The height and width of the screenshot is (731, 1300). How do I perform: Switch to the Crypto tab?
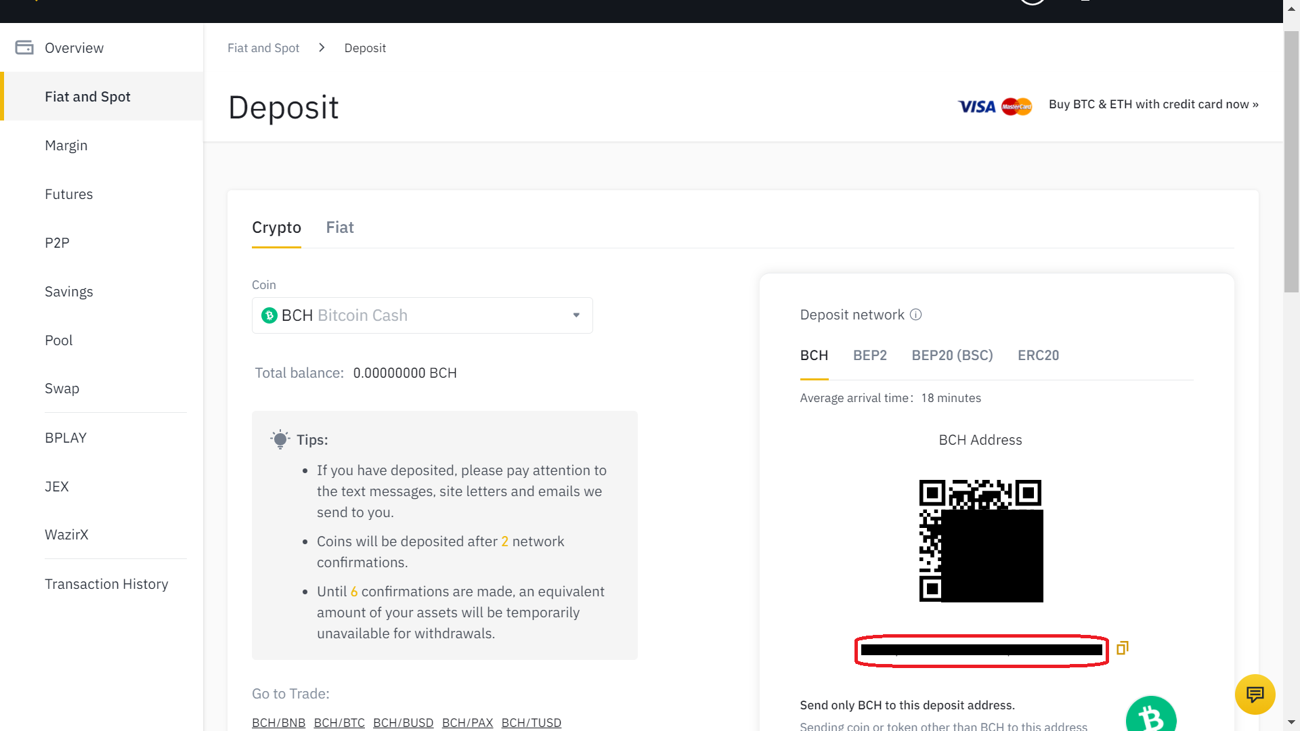(276, 227)
